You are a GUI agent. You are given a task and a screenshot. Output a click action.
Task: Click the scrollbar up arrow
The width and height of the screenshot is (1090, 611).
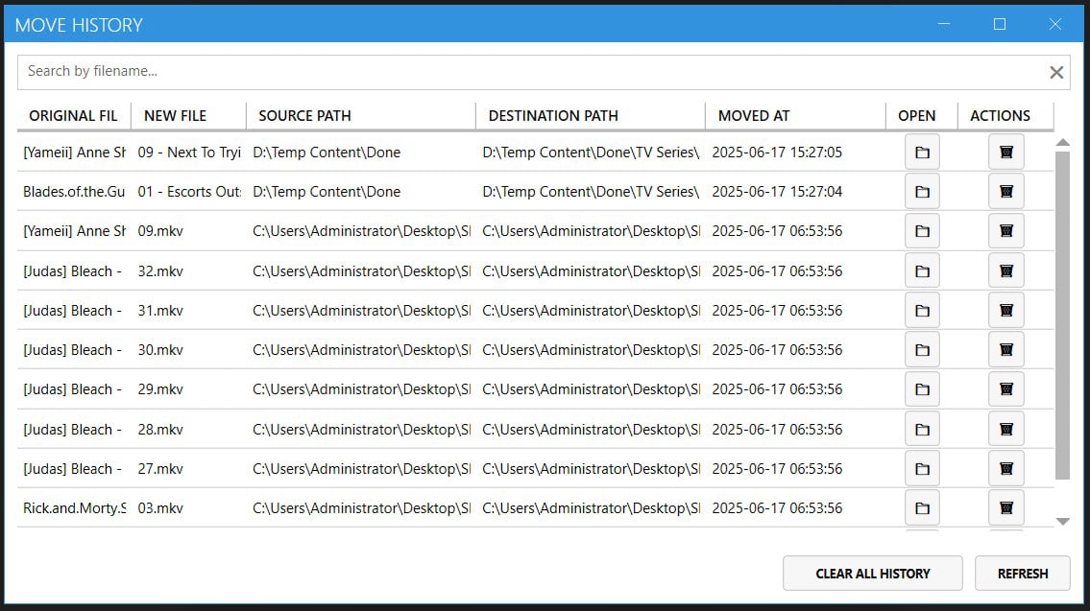click(1064, 141)
